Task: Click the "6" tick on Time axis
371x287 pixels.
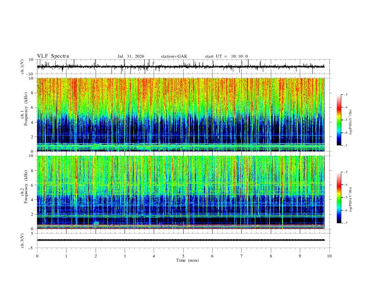Action: tap(213, 256)
